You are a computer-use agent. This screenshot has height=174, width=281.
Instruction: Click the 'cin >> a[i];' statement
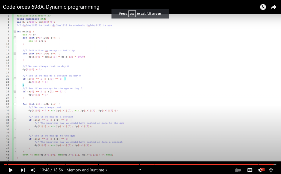[x=37, y=41]
